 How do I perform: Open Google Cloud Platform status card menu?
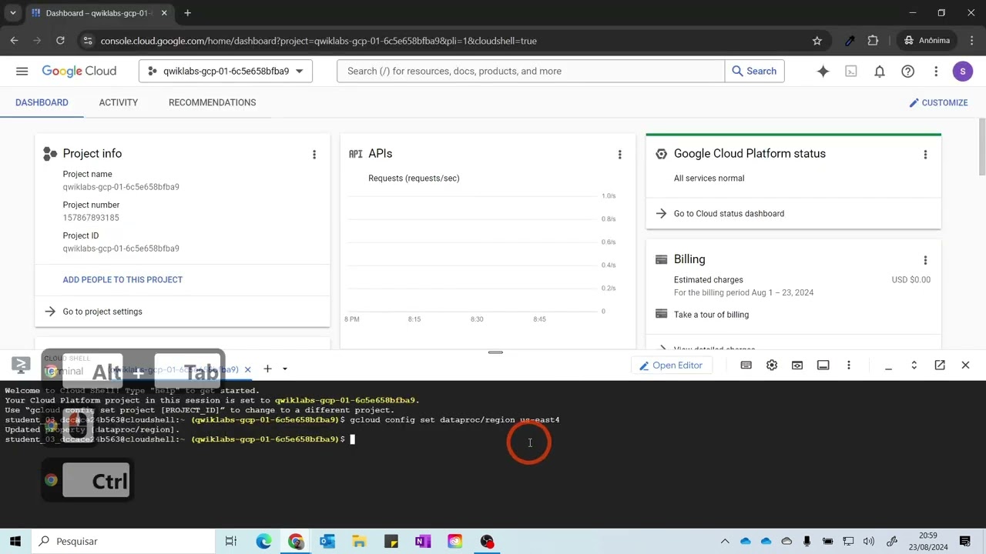pyautogui.click(x=925, y=155)
